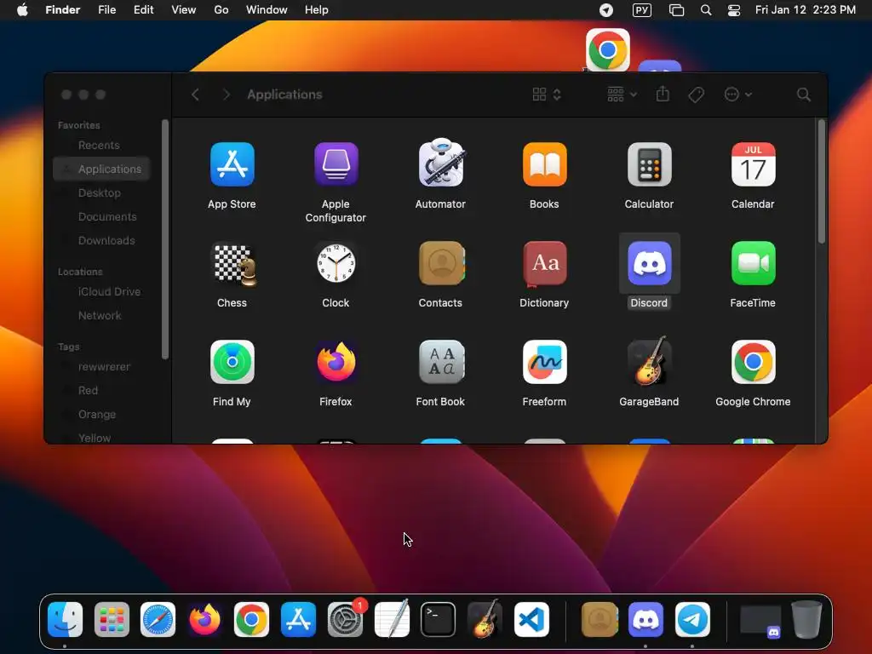Open Trash in the Dock
The width and height of the screenshot is (872, 654).
pyautogui.click(x=806, y=619)
